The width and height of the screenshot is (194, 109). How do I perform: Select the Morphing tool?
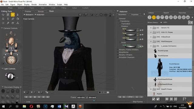point(13,23)
